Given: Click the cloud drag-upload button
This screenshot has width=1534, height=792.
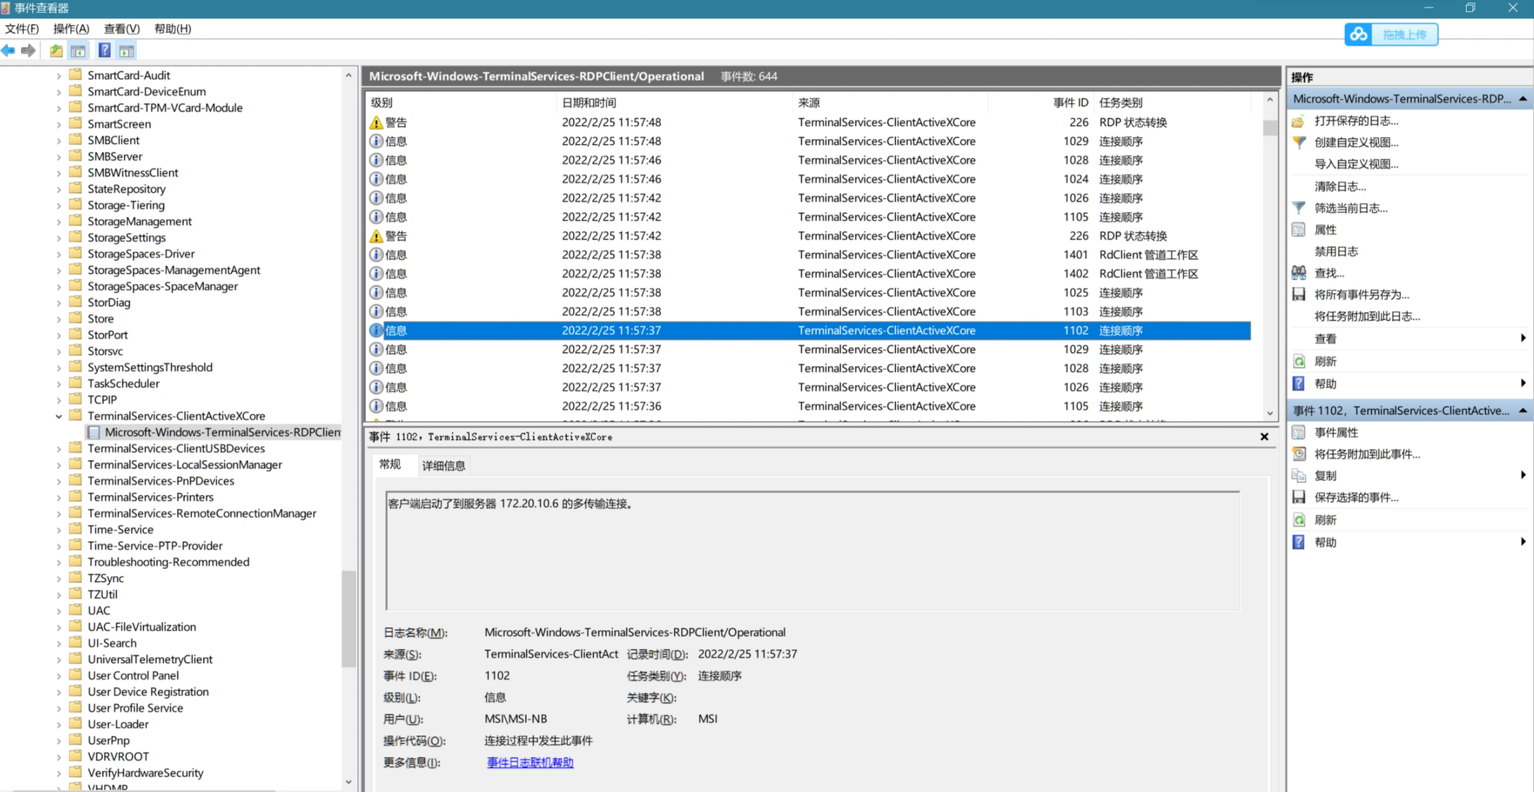Looking at the screenshot, I should point(1391,34).
